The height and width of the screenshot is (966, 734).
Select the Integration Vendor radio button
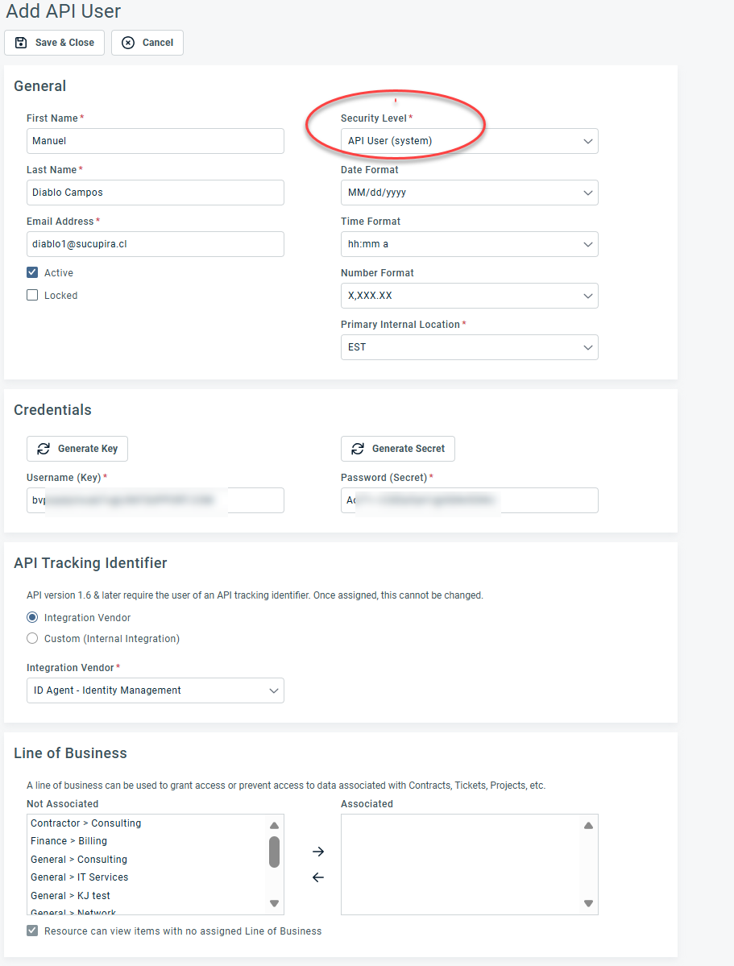pyautogui.click(x=31, y=617)
